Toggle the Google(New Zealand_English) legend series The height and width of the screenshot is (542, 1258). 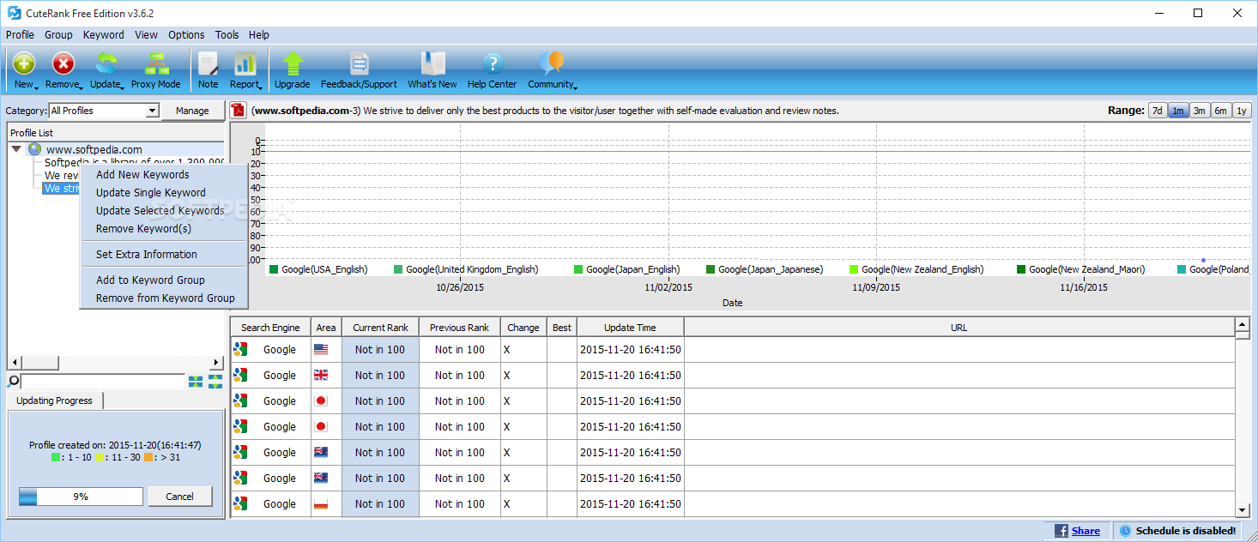tap(916, 269)
